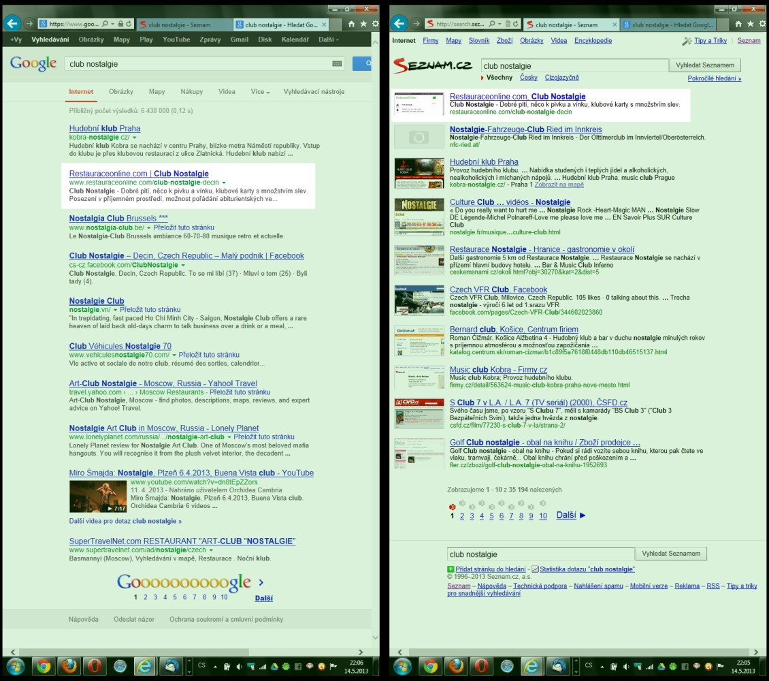This screenshot has height=681, width=769.
Task: Open the Nostalgia Club Brussels Google result
Action: click(x=118, y=219)
